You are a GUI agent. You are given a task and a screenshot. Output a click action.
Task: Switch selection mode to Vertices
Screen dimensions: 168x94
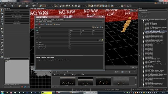pyautogui.click(x=7, y=6)
